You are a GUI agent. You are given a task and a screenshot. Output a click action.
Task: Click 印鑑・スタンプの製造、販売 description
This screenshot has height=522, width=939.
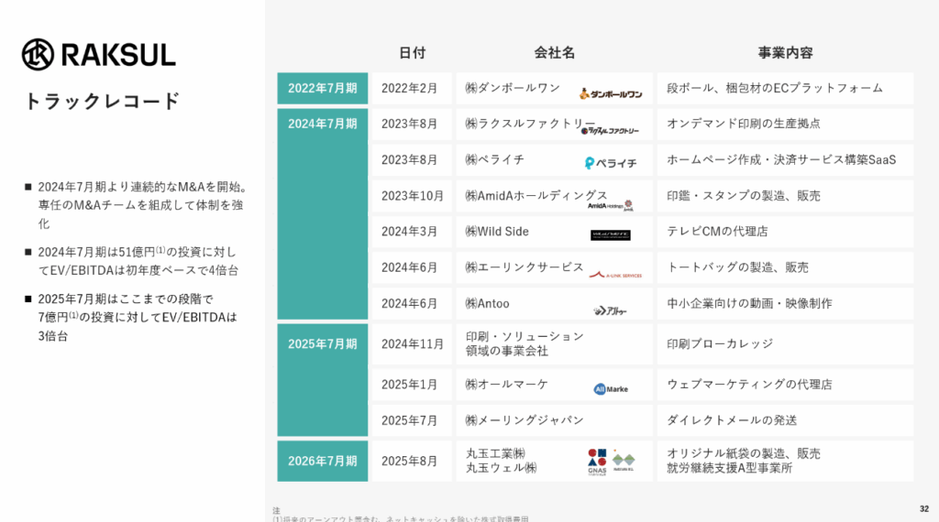744,196
